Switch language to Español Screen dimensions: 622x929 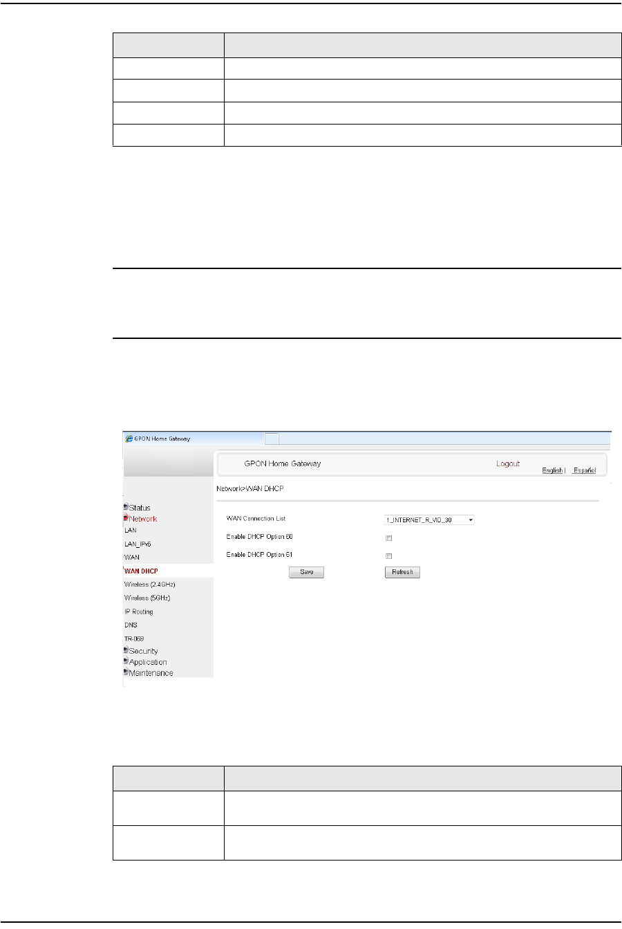coord(584,470)
